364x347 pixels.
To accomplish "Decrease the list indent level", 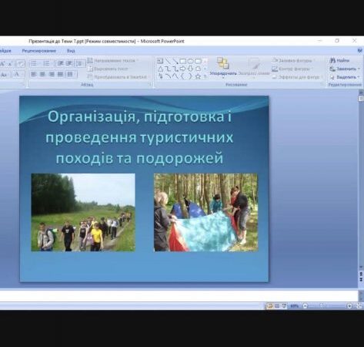I will pos(61,63).
